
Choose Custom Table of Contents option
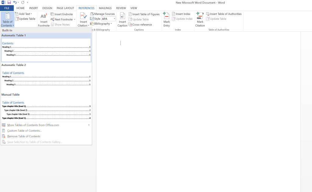(x=24, y=131)
